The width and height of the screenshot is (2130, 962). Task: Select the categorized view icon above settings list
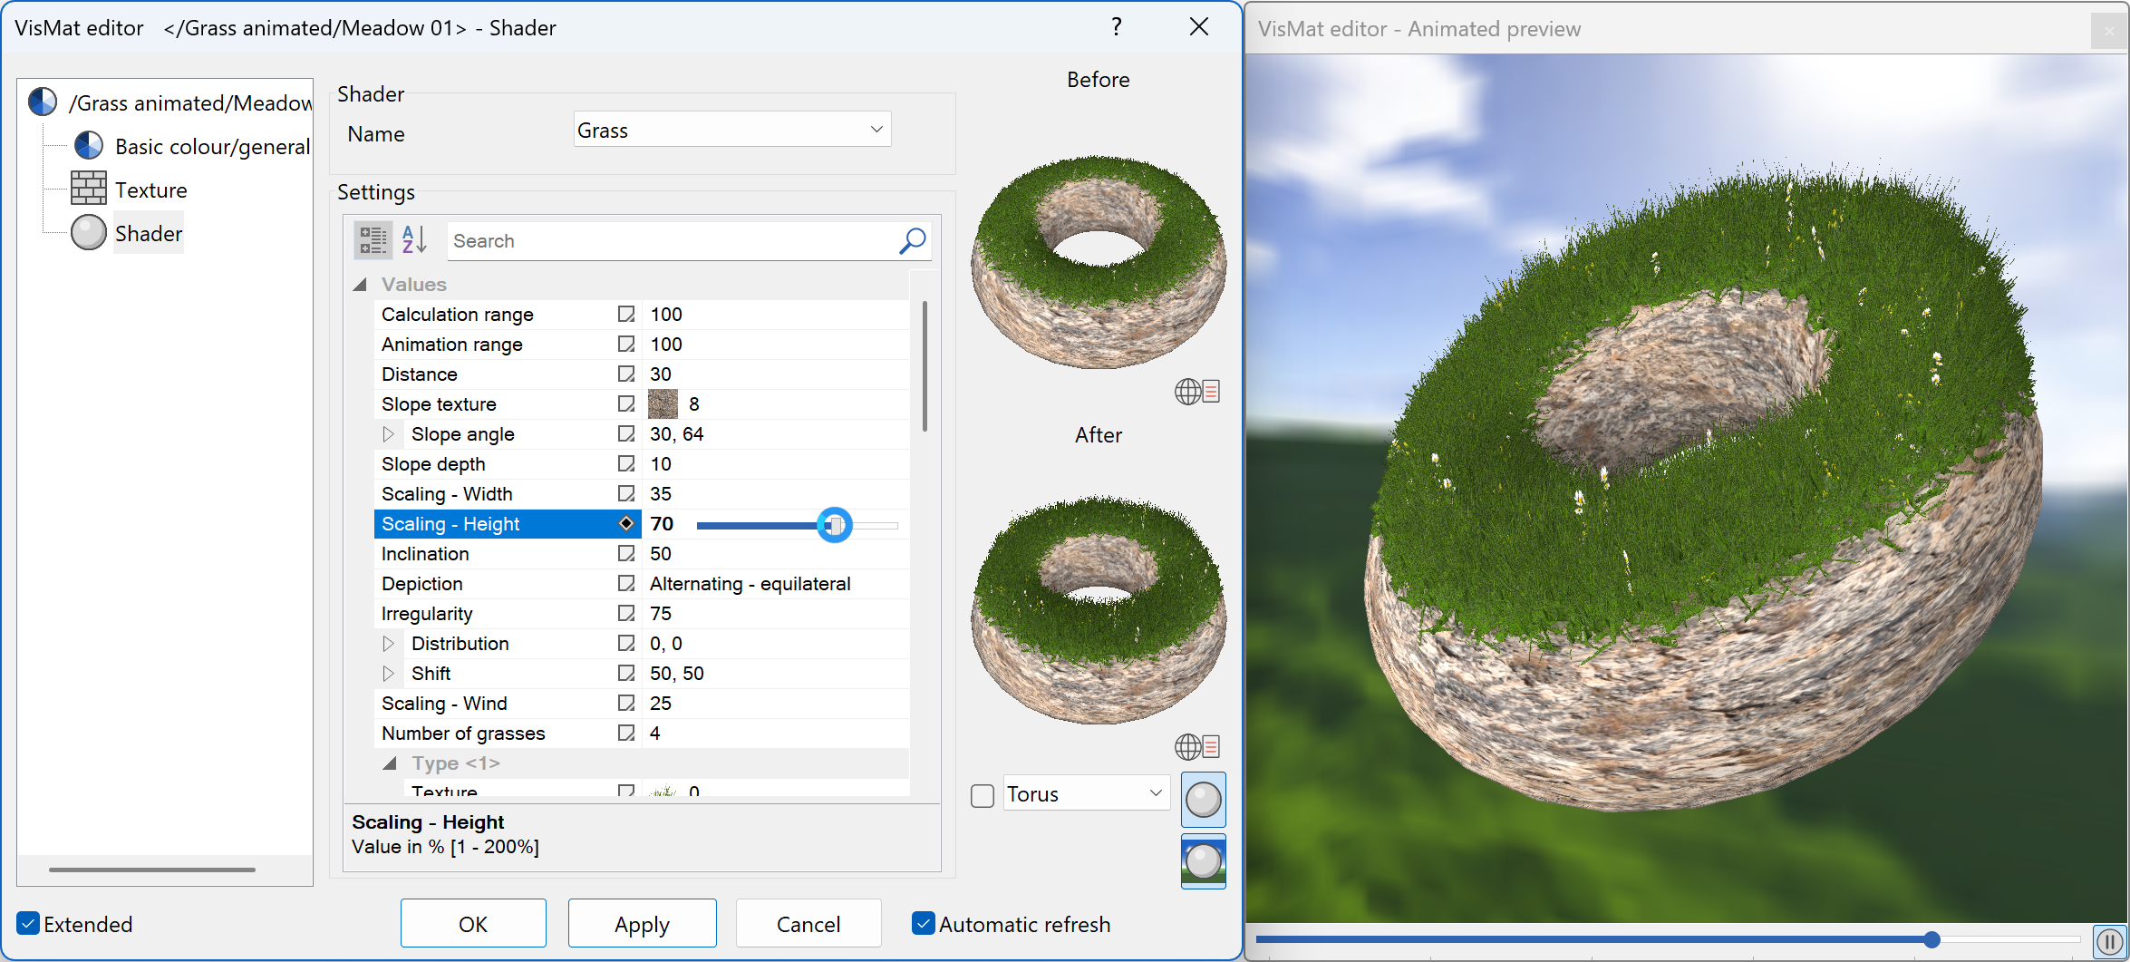click(x=373, y=239)
